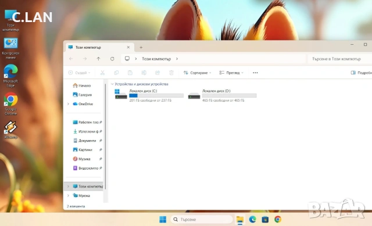Click the Търсене в Този компютър field
This screenshot has width=372, height=226.
(x=339, y=59)
